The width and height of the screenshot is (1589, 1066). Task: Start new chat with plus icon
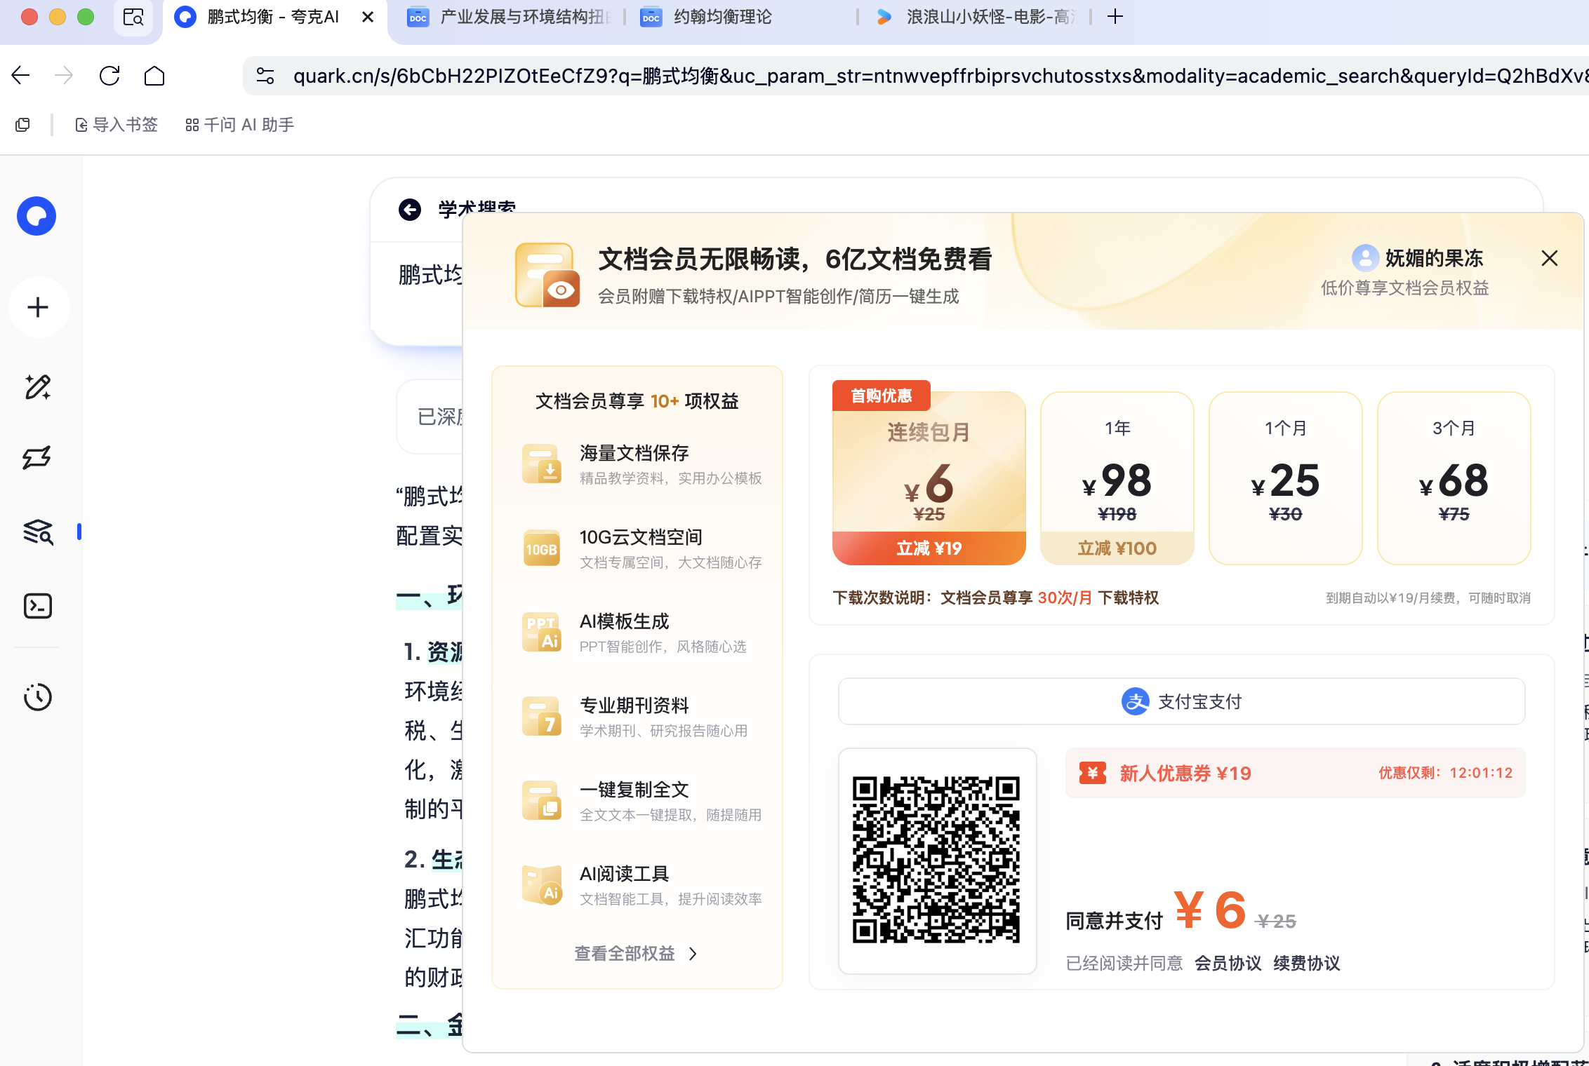click(38, 307)
